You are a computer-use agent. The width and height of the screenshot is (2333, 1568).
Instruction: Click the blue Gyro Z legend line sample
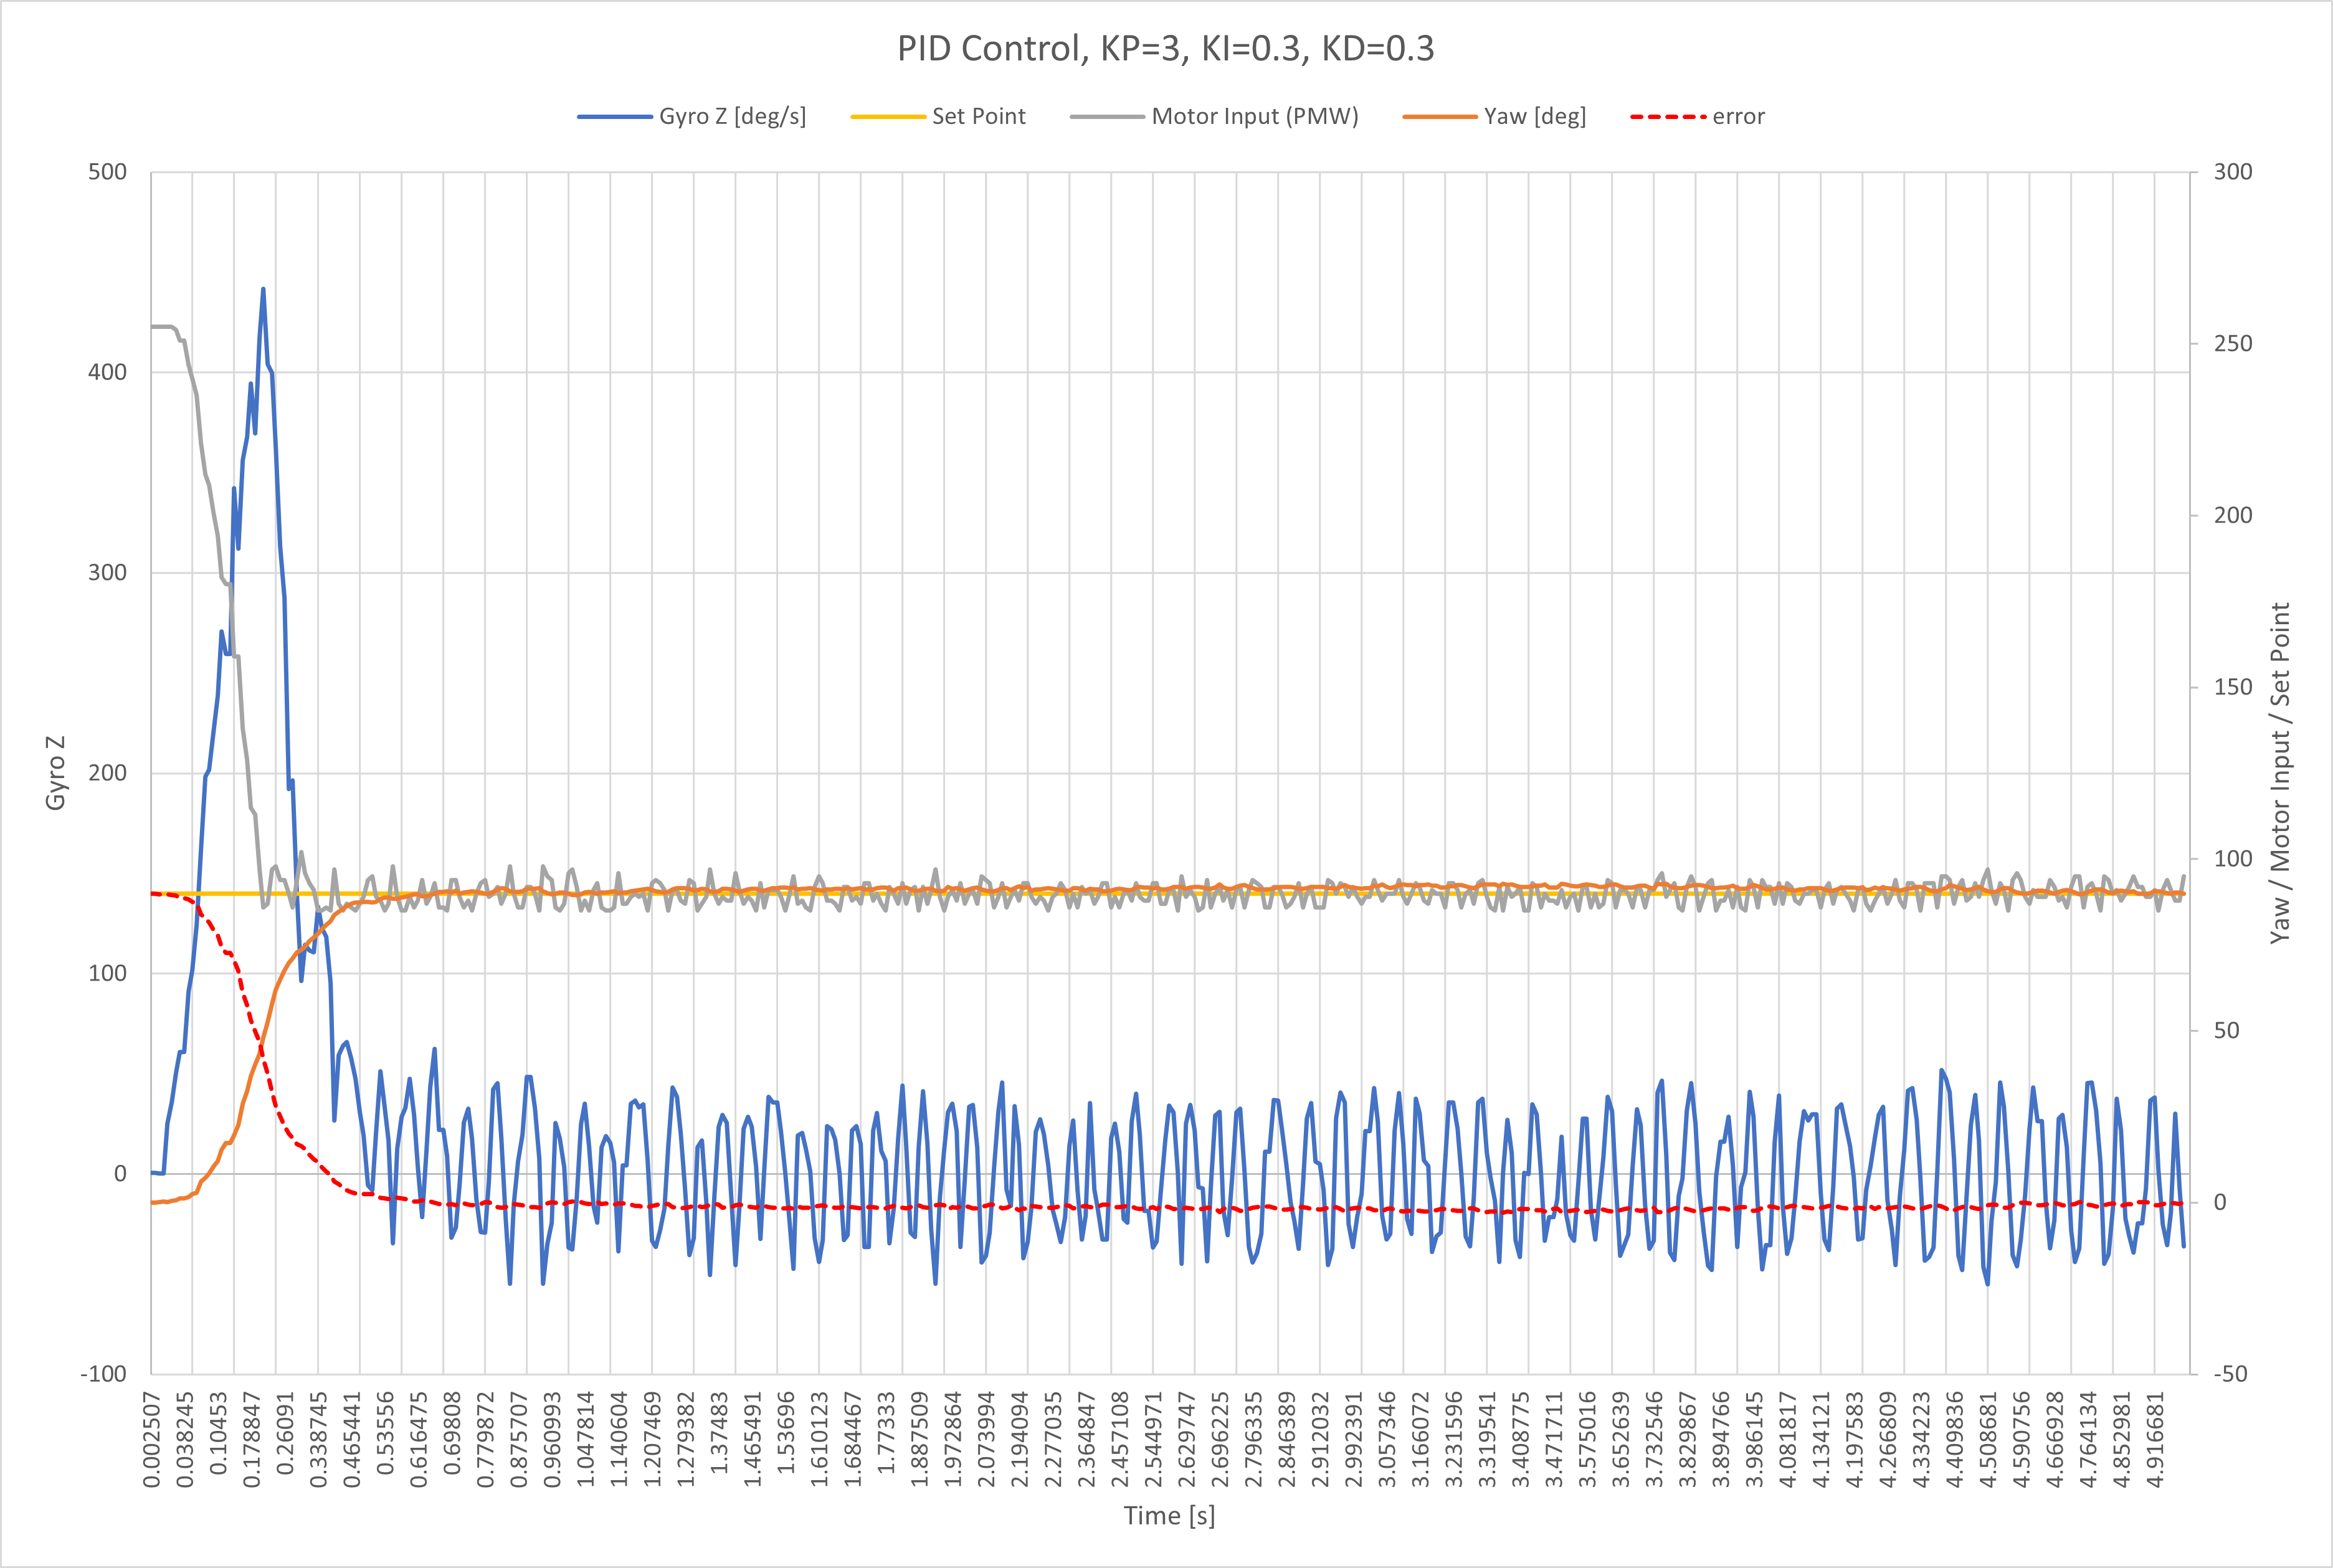(614, 117)
